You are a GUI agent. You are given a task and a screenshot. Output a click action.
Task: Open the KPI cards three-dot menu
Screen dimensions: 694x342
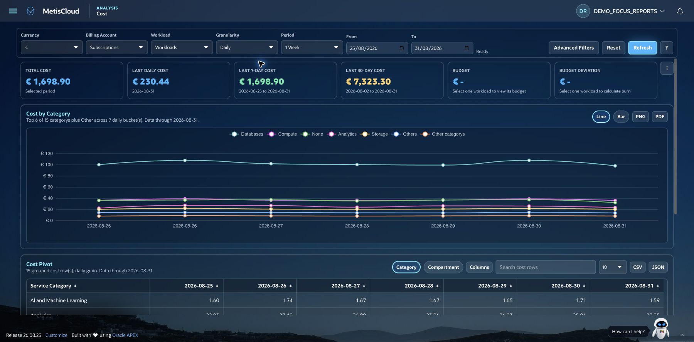[x=667, y=68]
